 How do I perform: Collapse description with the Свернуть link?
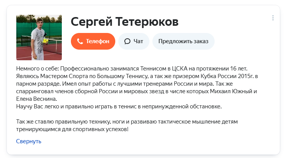pyautogui.click(x=28, y=141)
